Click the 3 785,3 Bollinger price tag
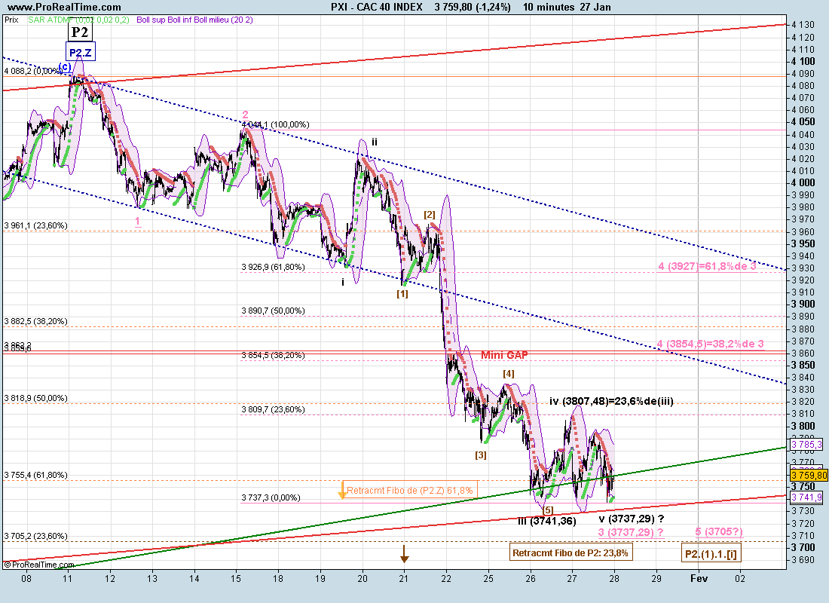The height and width of the screenshot is (603, 829). coord(807,444)
